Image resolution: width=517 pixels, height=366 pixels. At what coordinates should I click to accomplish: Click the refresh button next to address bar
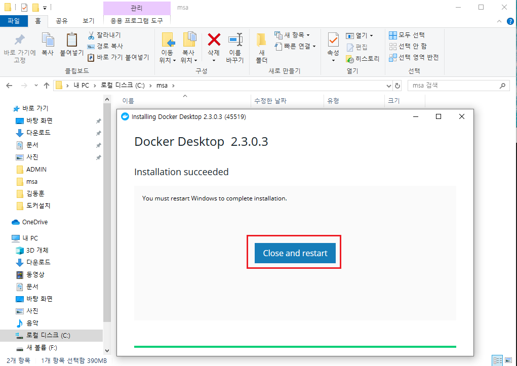397,86
